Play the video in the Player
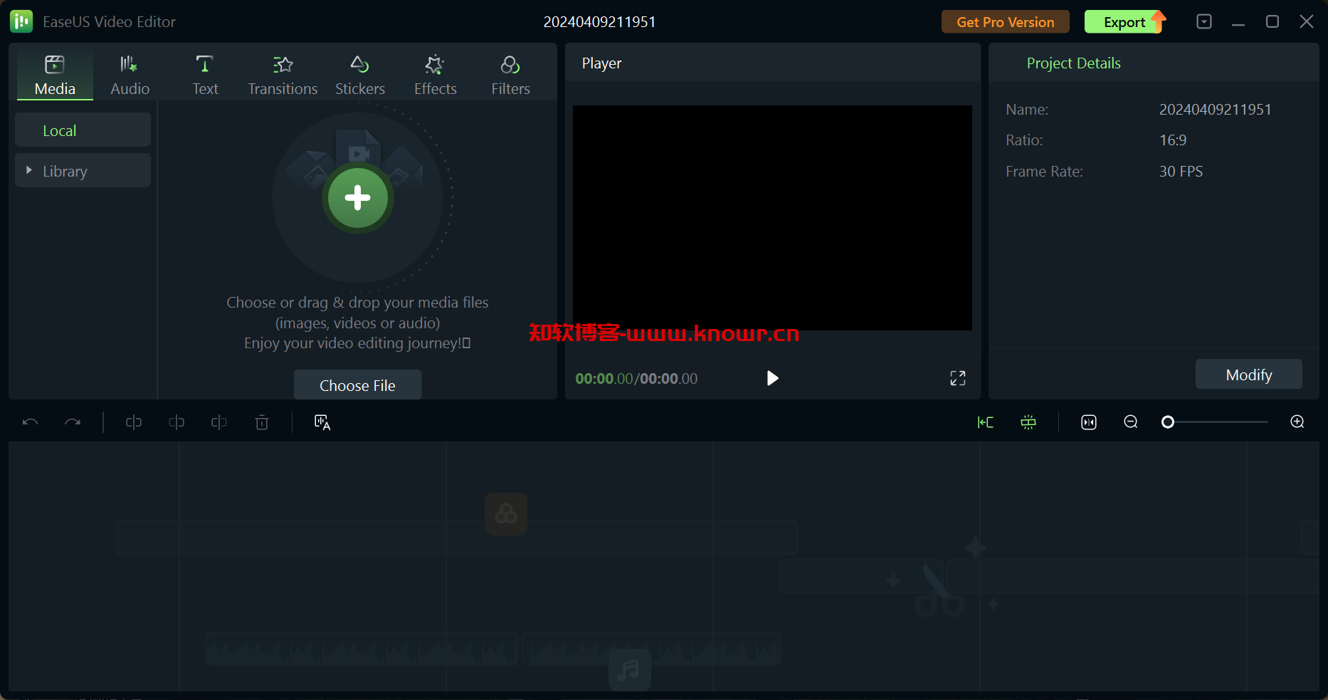Image resolution: width=1328 pixels, height=700 pixels. pos(772,378)
